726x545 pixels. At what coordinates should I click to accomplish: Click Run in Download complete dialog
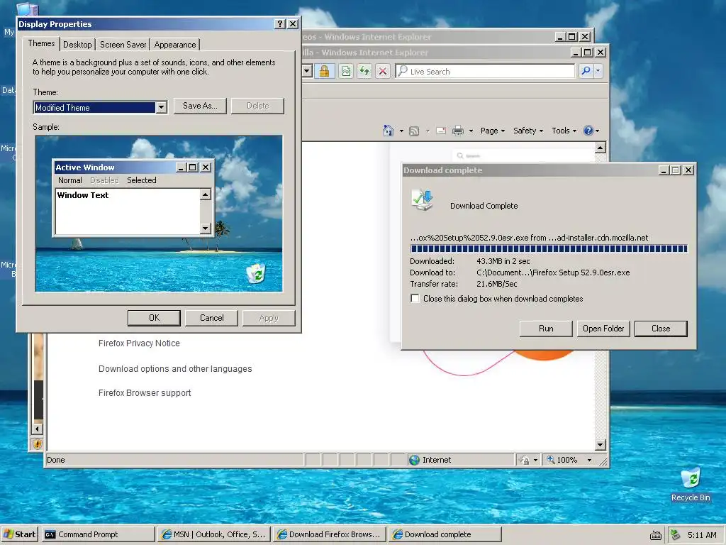pos(546,329)
